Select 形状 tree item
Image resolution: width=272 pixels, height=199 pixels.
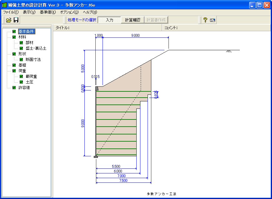point(22,54)
